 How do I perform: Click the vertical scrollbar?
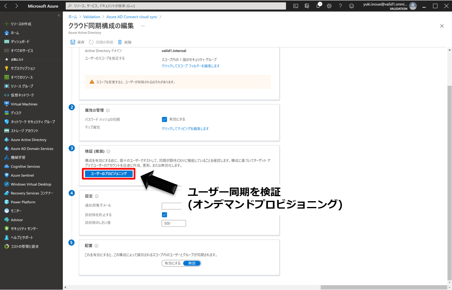click(x=450, y=183)
